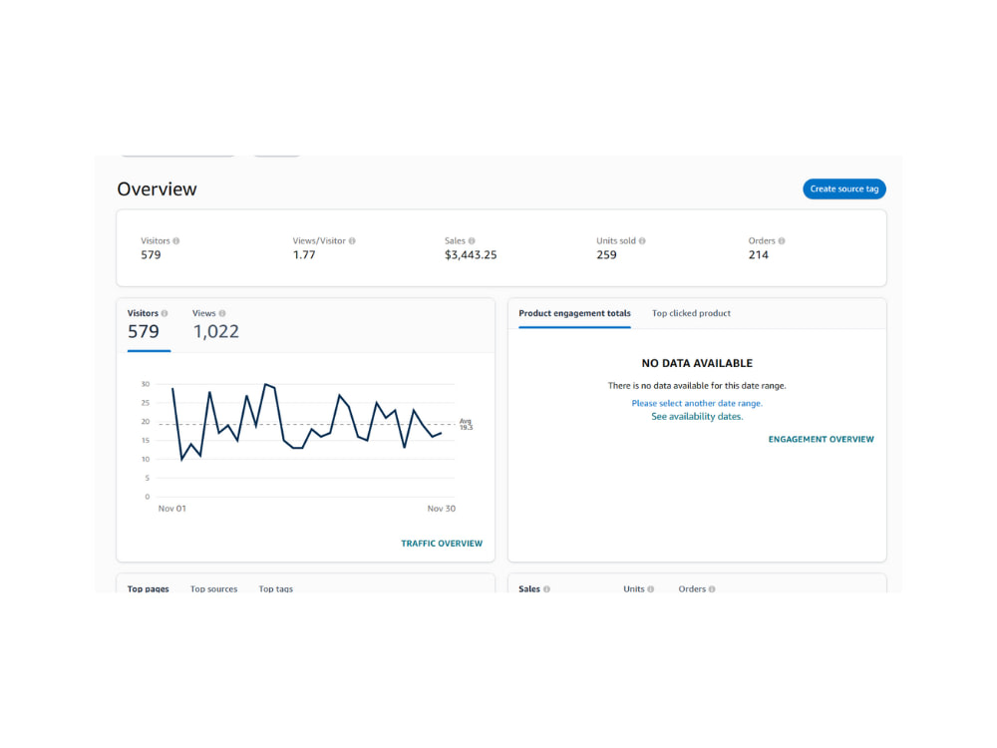Click info icon beside bottom Sales tab

pyautogui.click(x=546, y=589)
